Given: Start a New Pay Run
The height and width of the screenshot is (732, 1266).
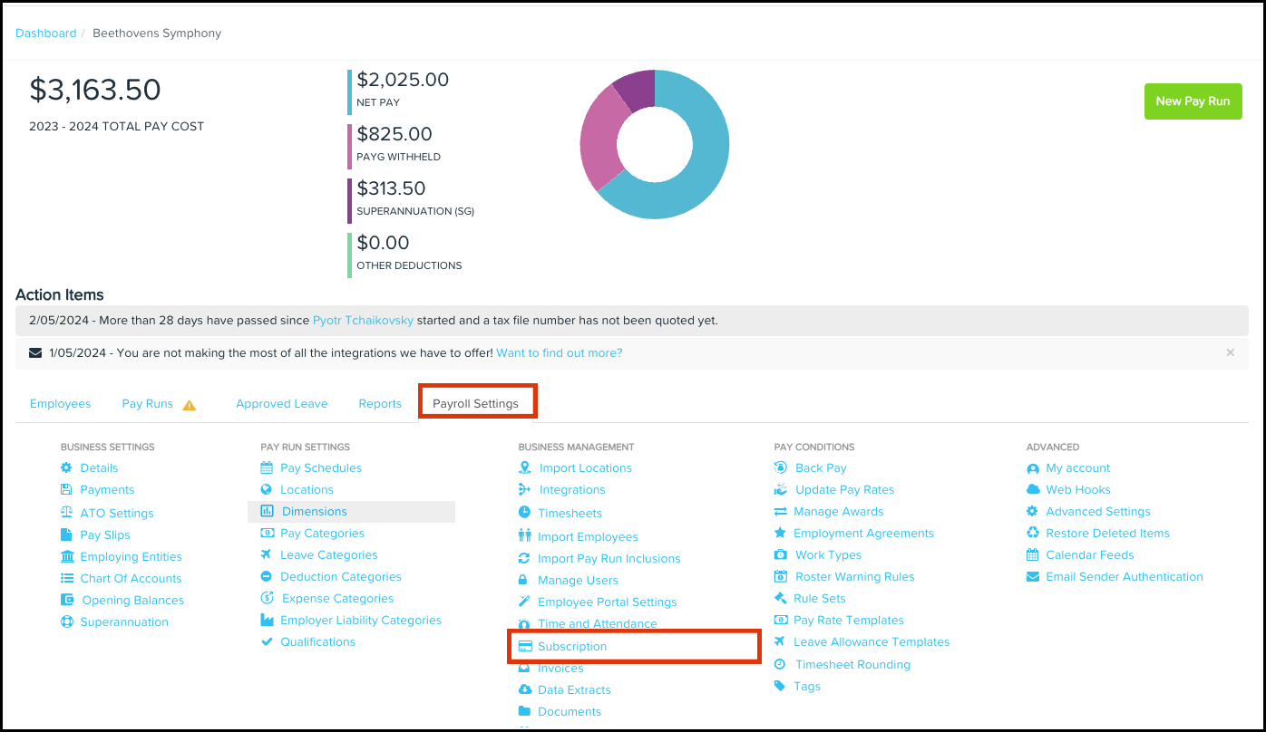Looking at the screenshot, I should click(x=1193, y=101).
